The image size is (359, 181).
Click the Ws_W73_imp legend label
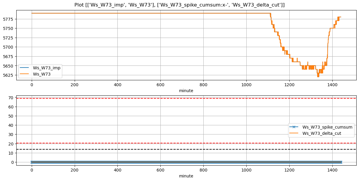[47, 68]
